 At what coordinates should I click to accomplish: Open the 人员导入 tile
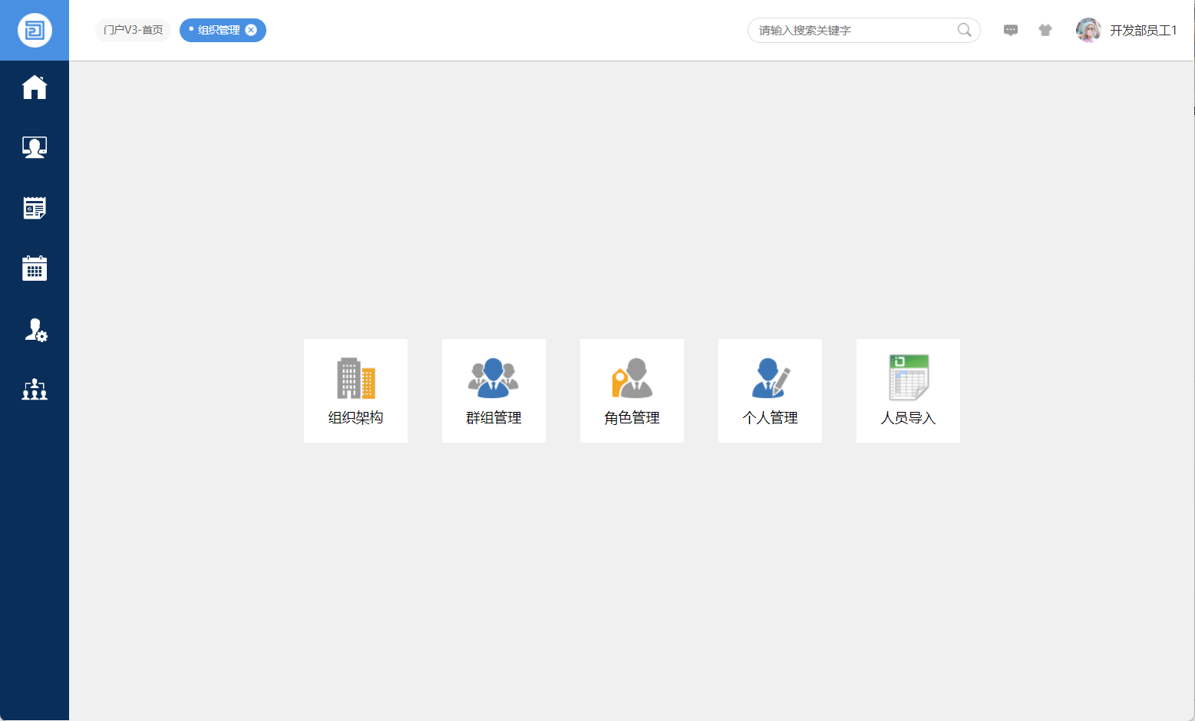click(908, 390)
